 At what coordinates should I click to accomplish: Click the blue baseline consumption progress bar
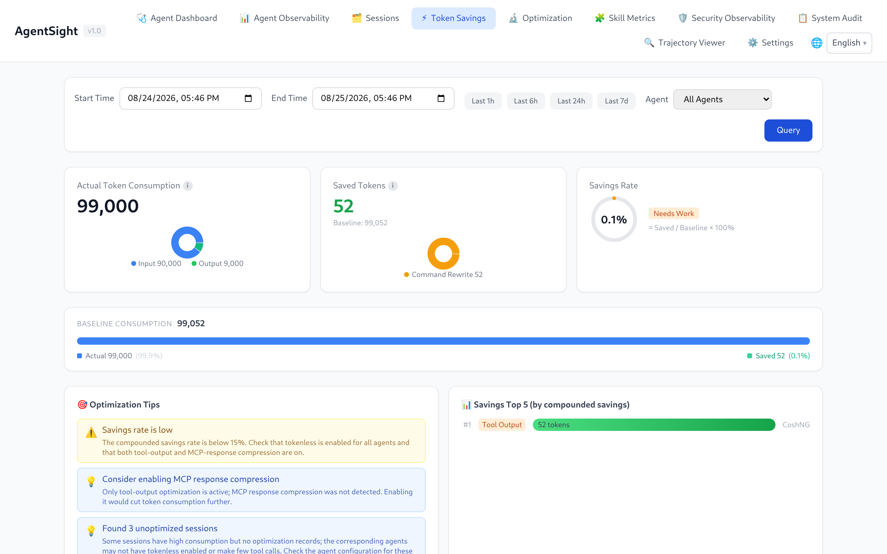(x=443, y=341)
